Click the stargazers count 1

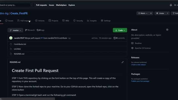coord(167,13)
